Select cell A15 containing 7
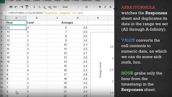Screen dimensions: 172x97 click(16, 83)
